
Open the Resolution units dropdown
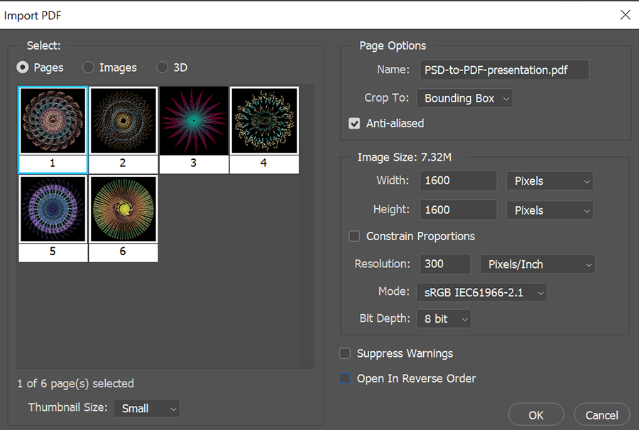coord(537,264)
